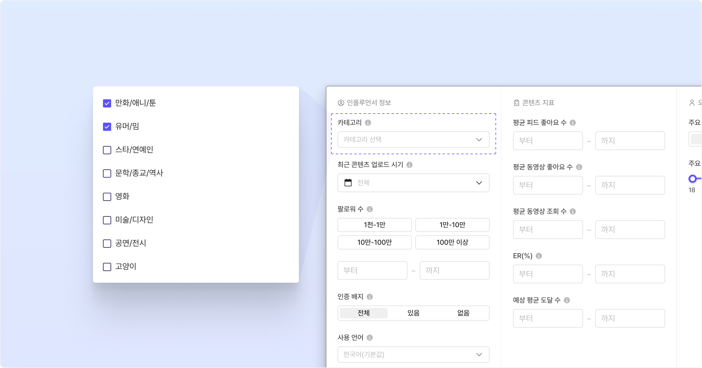This screenshot has height=368, width=702.
Task: Open the 카테고리 선택 dropdown
Action: coord(413,140)
